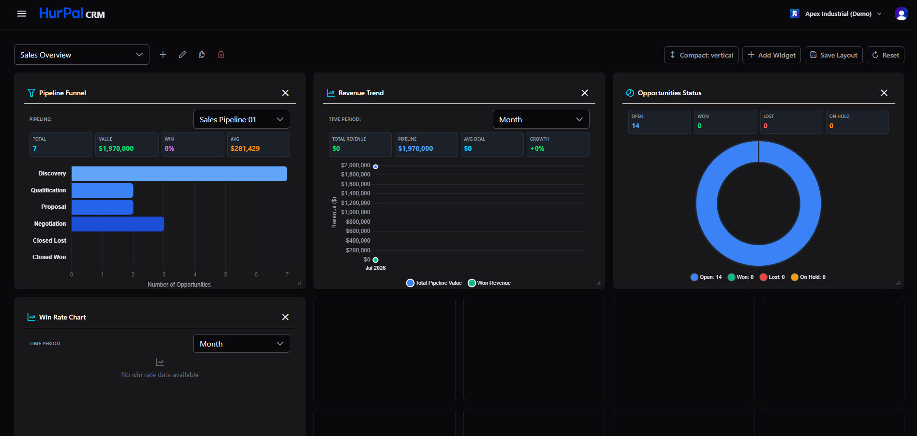
Task: Click the WON 0 status card
Action: tap(725, 122)
